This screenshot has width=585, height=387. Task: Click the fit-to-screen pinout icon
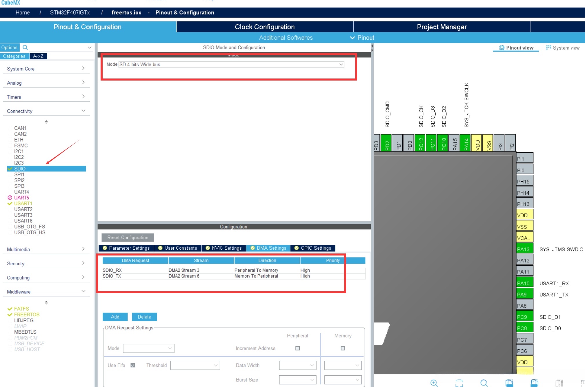459,383
